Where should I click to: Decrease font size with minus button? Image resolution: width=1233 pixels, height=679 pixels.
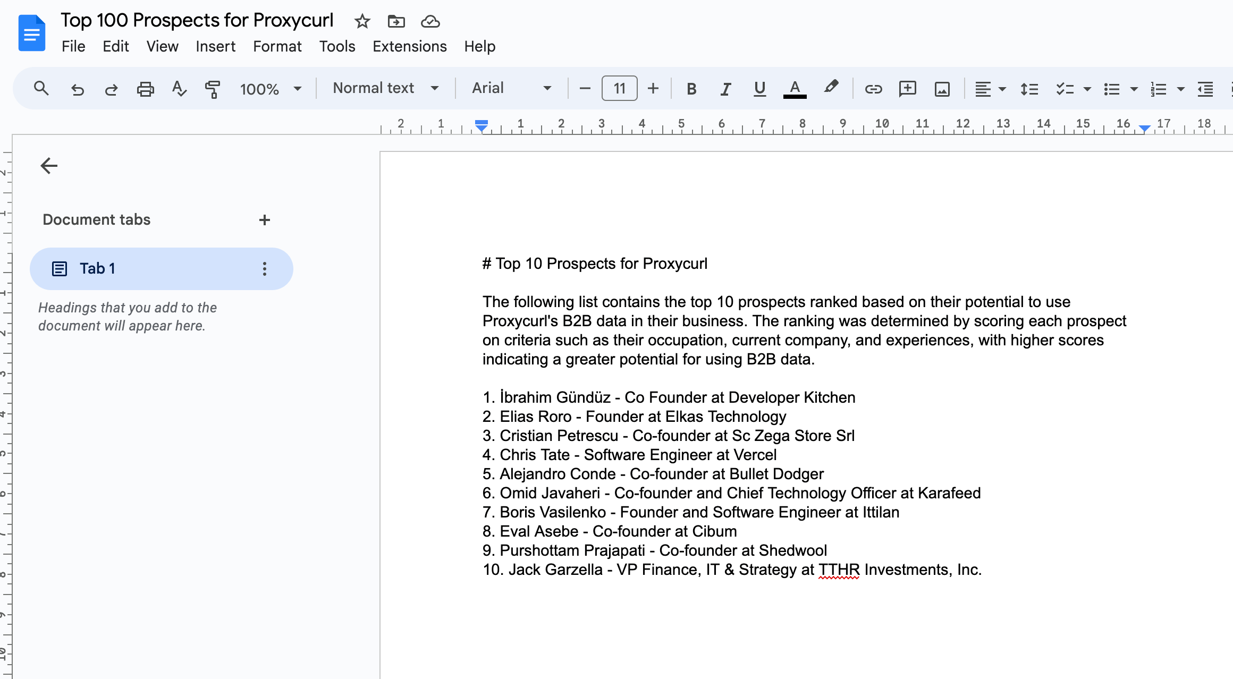tap(585, 89)
